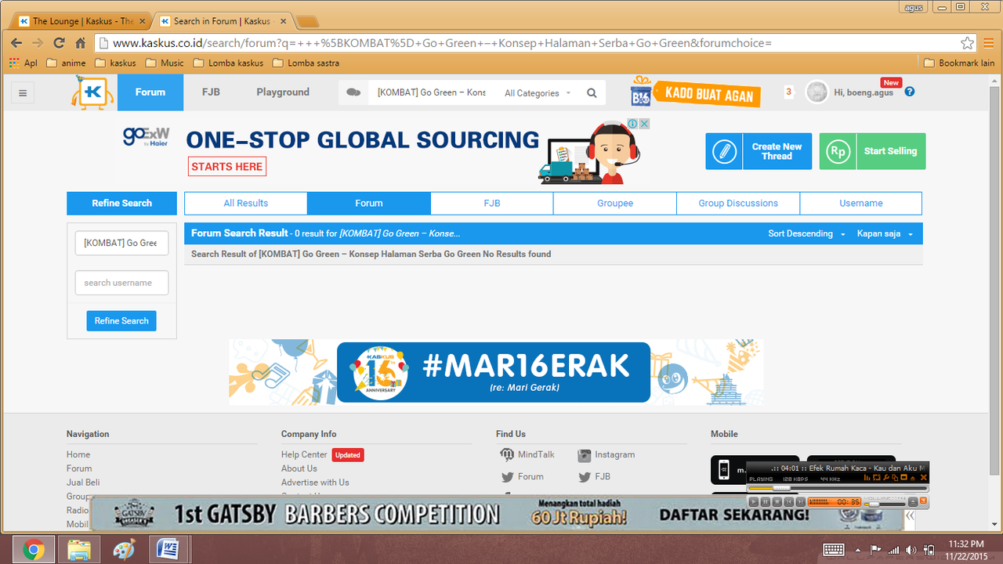Open Microsoft Word from the taskbar
The width and height of the screenshot is (1003, 564).
click(x=168, y=550)
